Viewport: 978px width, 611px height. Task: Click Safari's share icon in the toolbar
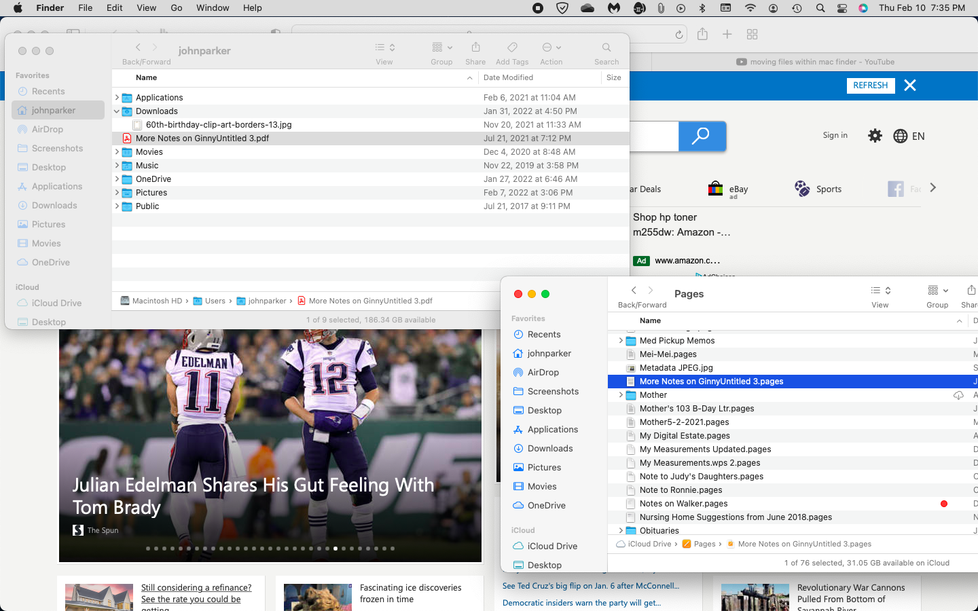[702, 34]
